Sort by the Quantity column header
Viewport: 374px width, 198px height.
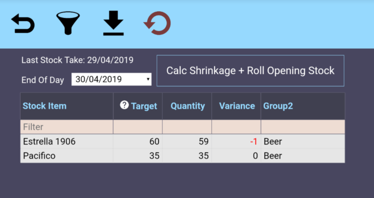pyautogui.click(x=188, y=106)
